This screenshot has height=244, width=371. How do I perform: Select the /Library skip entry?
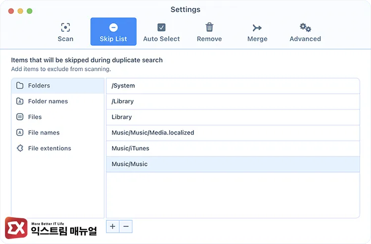233,101
